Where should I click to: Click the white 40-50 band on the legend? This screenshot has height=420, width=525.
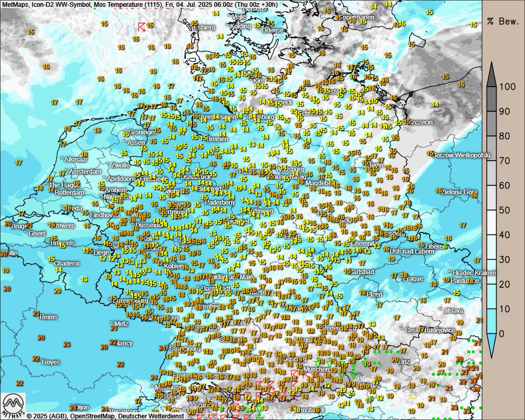(x=491, y=222)
